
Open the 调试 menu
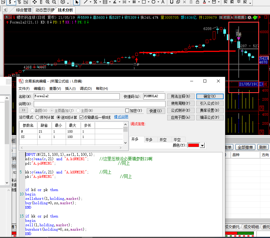(x=86, y=89)
